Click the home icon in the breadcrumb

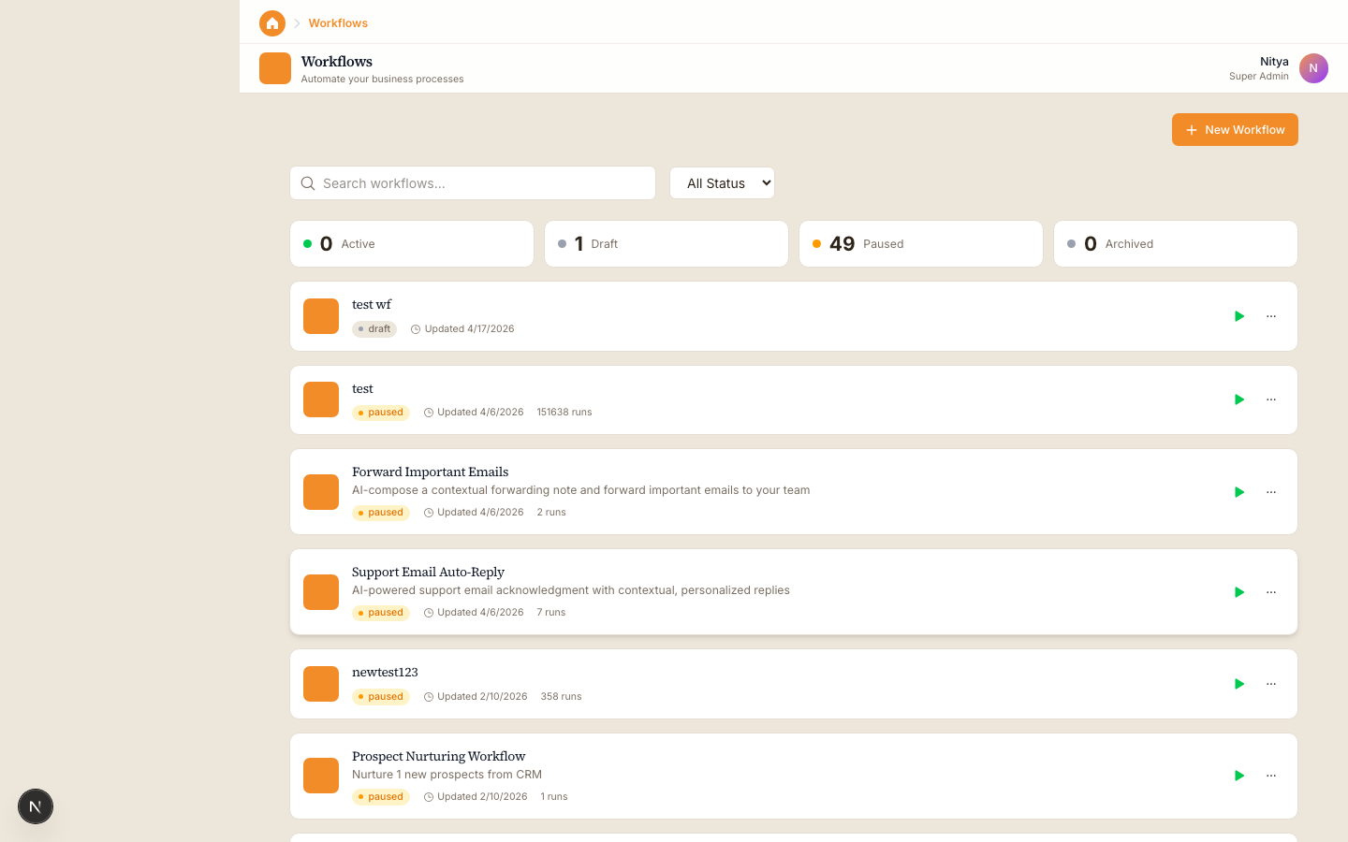[x=271, y=22]
